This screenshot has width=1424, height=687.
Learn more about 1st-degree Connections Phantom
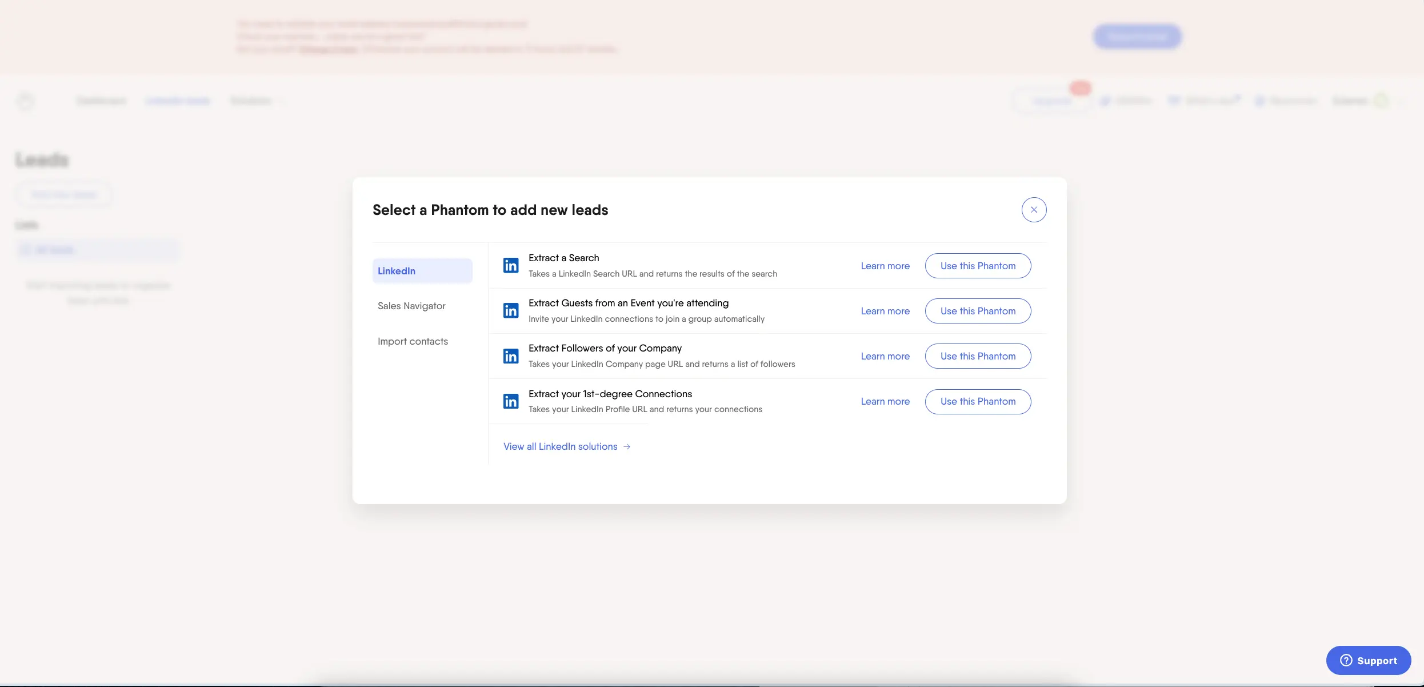pyautogui.click(x=885, y=401)
